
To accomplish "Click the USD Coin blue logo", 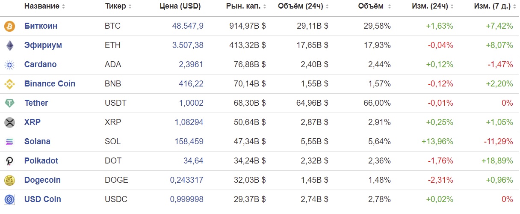I will pos(9,199).
